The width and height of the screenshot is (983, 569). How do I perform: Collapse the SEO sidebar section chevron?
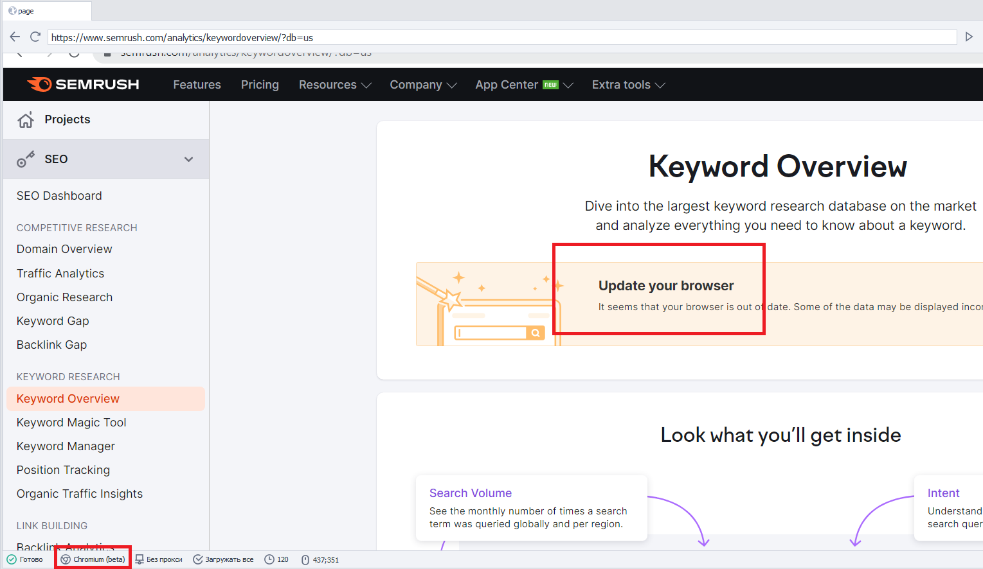pos(188,159)
